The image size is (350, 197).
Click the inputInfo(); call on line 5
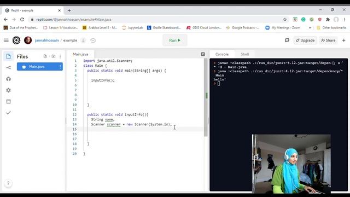click(103, 80)
